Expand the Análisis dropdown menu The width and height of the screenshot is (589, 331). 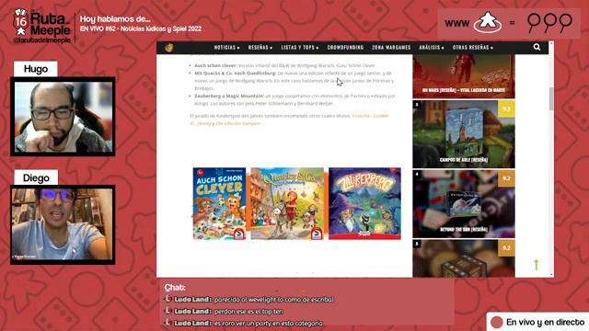432,47
